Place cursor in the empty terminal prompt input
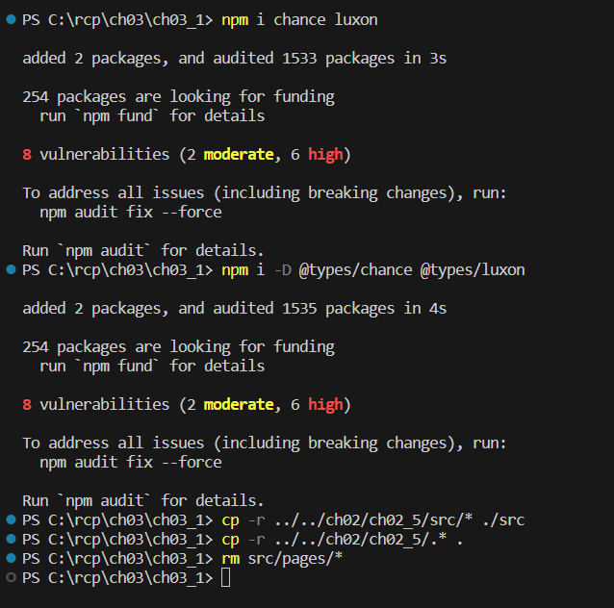The height and width of the screenshot is (608, 614). (x=225, y=578)
